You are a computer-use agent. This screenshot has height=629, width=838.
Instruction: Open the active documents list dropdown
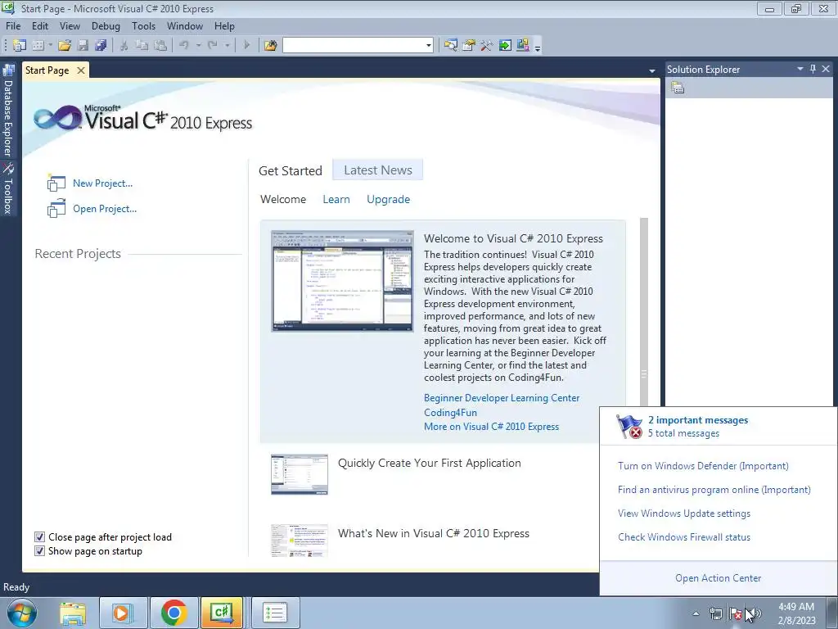click(652, 70)
